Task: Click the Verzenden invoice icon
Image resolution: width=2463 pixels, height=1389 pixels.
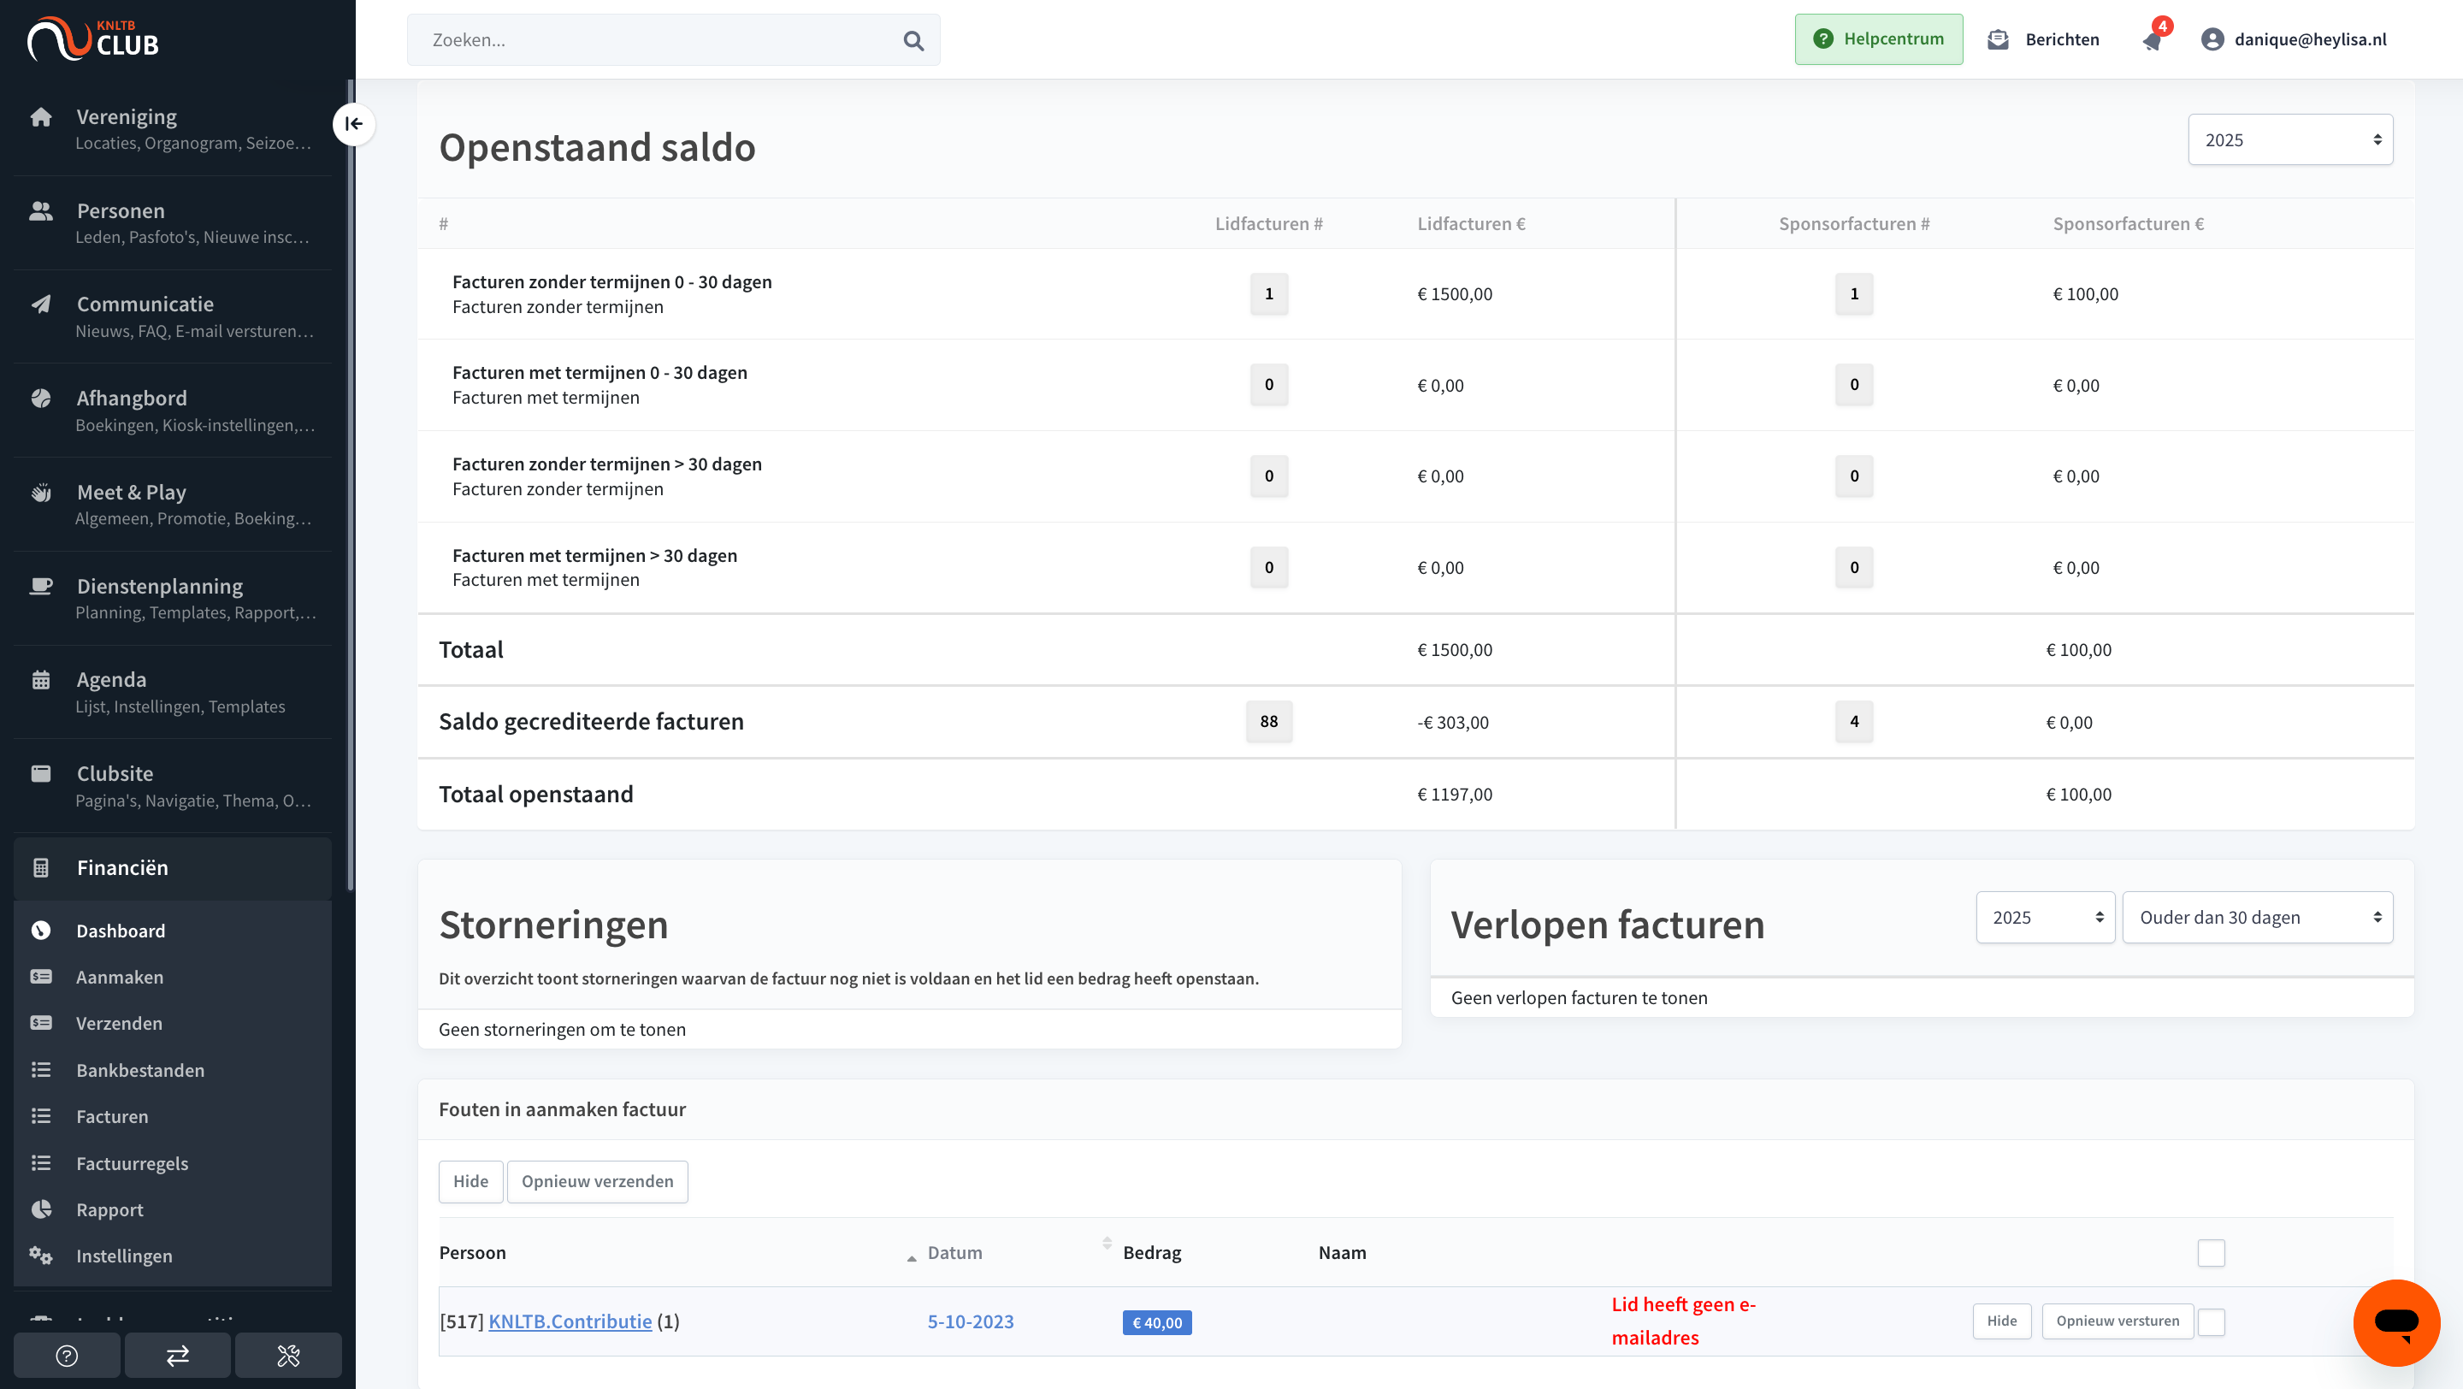Action: [41, 1023]
